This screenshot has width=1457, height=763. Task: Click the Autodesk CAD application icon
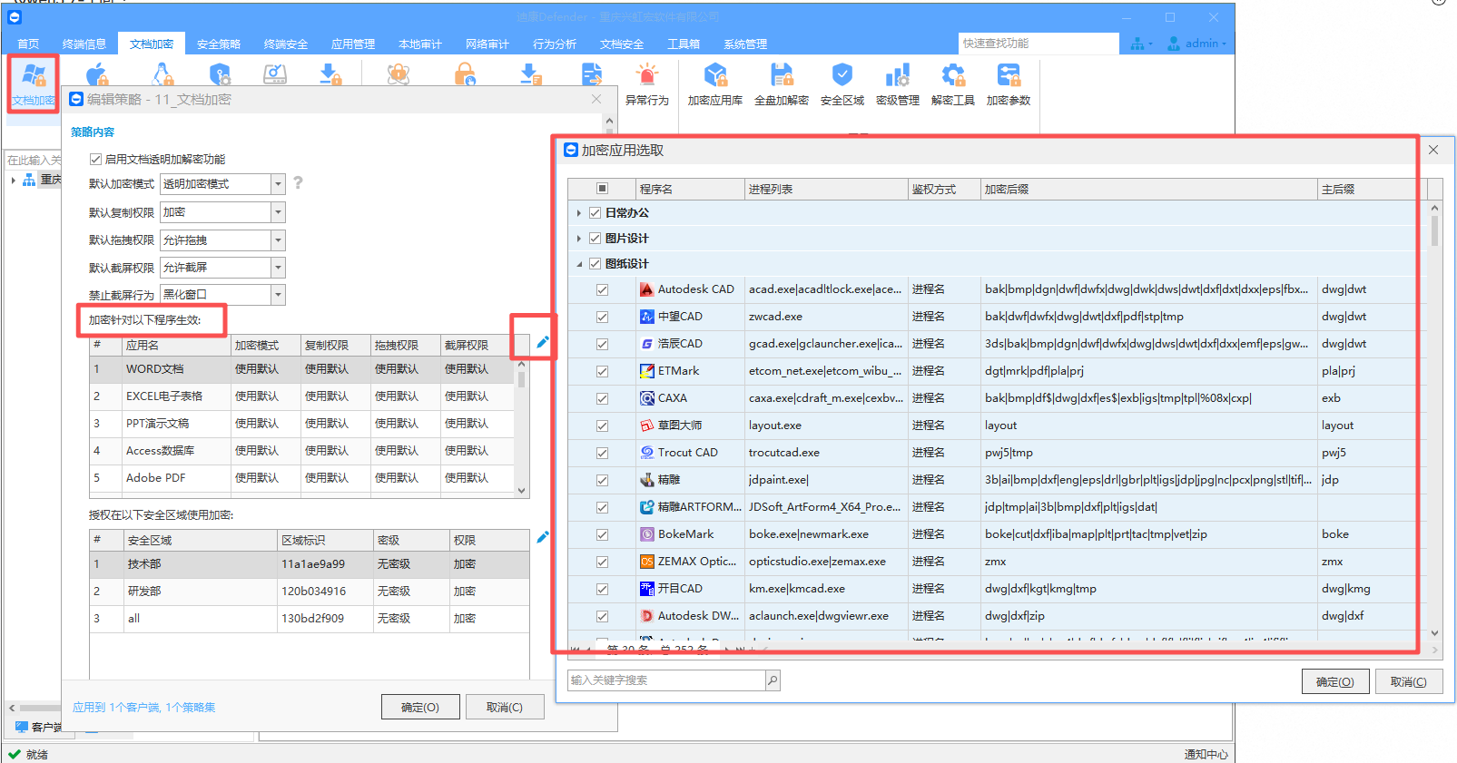(x=647, y=289)
